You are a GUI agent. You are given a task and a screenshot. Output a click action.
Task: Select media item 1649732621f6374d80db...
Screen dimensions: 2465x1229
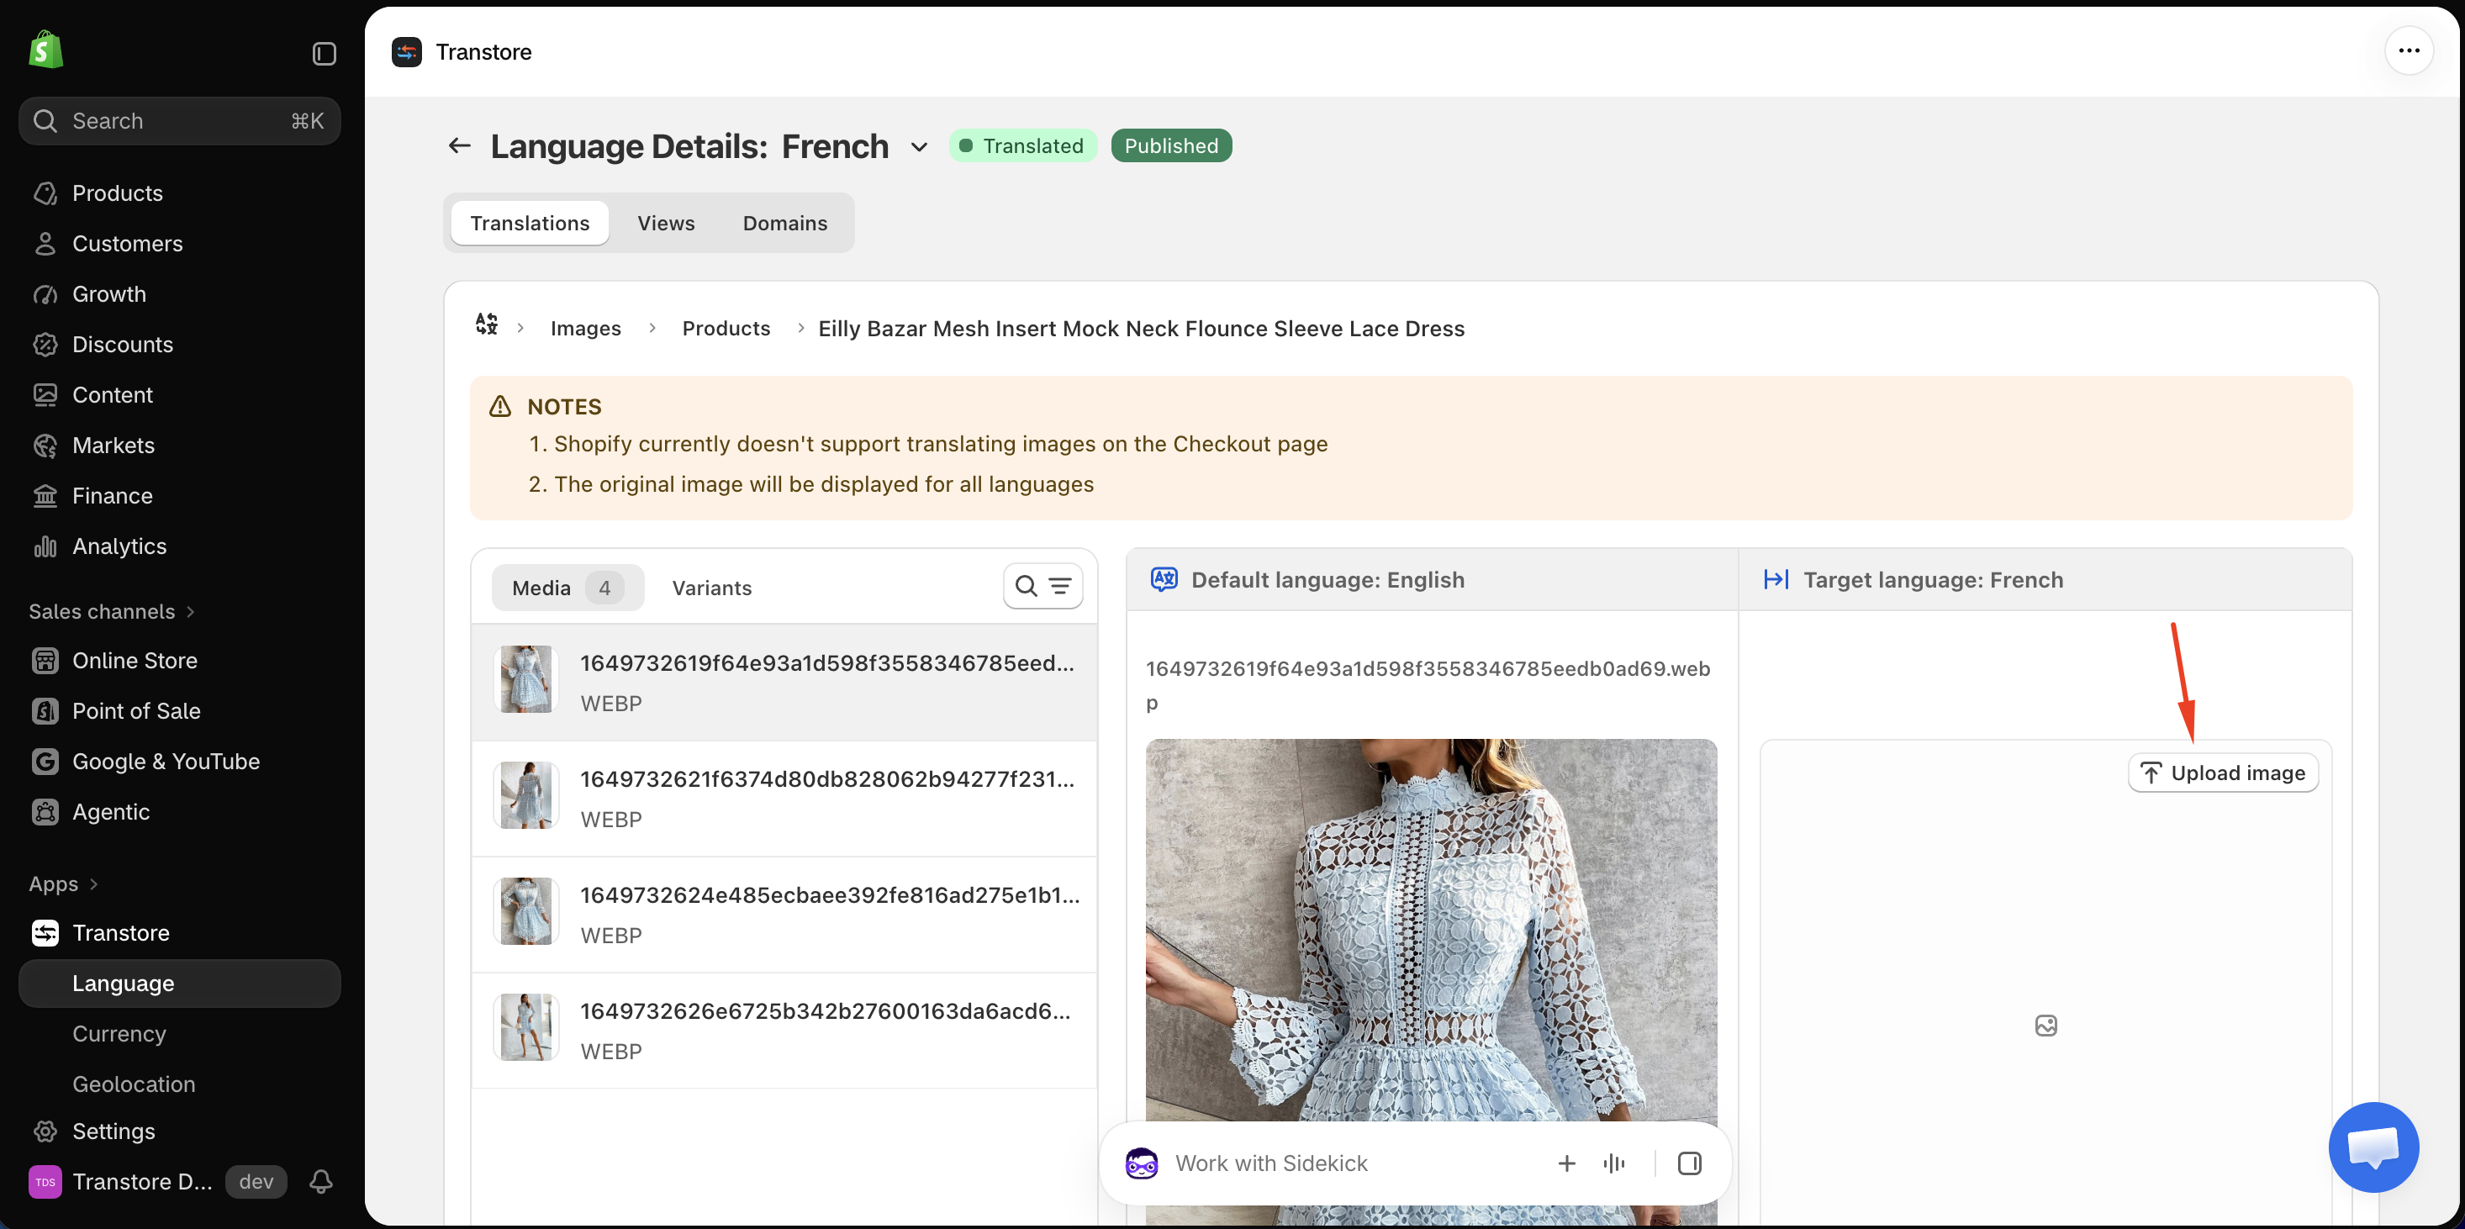(x=784, y=797)
